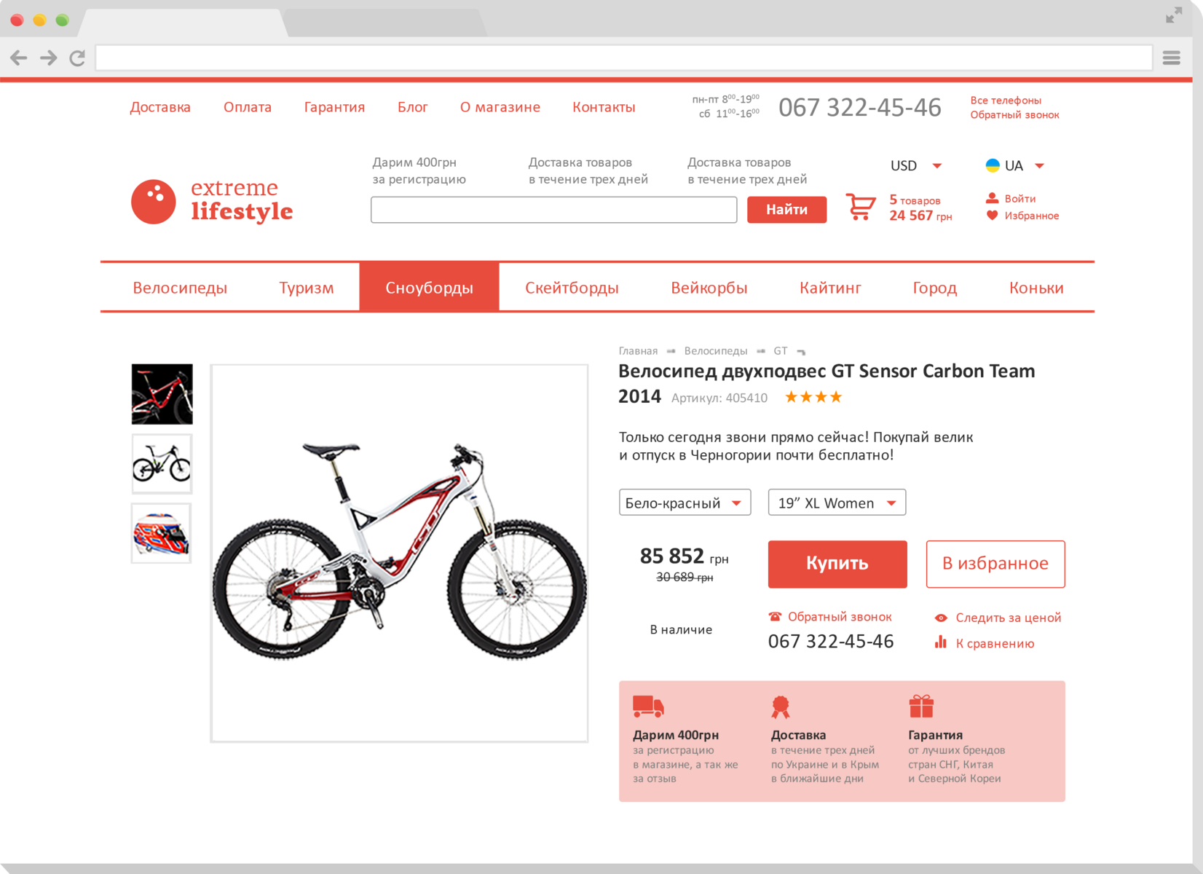1203x874 pixels.
Task: Rate product using the star rating
Action: pos(813,397)
